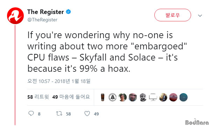Viewport: 210px width, 126px height.
Task: Open the bearded man face avatar
Action: point(133,97)
